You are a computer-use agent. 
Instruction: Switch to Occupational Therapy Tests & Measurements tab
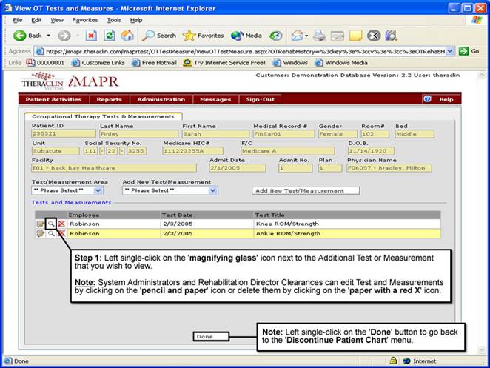[103, 116]
